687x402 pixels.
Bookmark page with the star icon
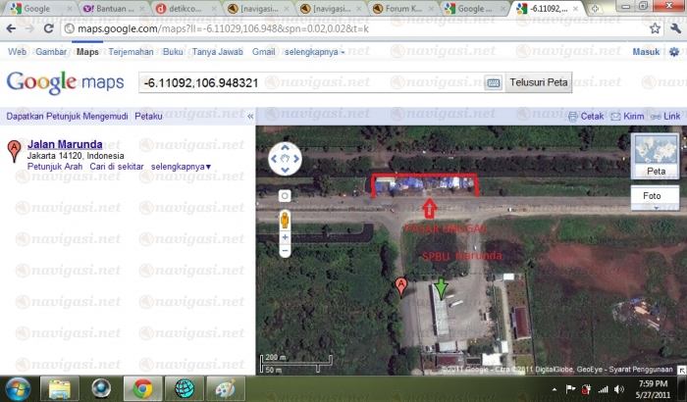[x=651, y=29]
